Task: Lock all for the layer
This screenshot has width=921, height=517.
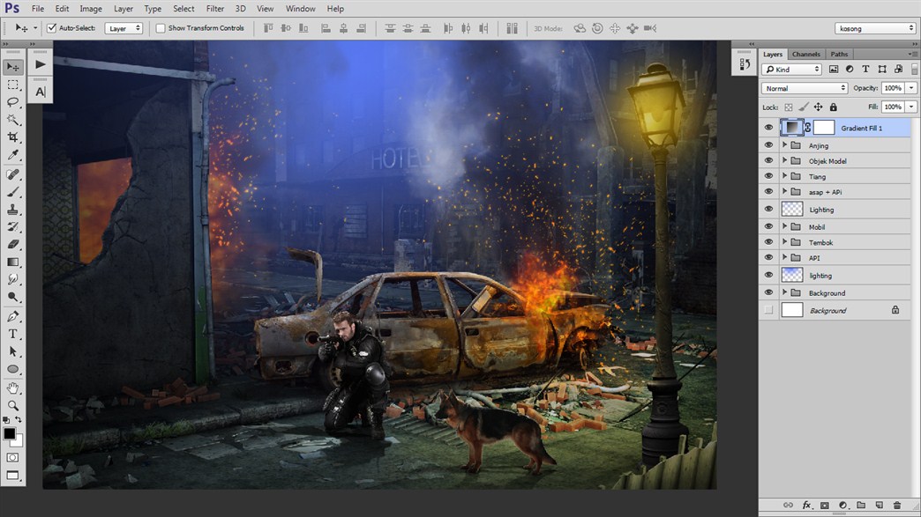Action: click(x=833, y=107)
